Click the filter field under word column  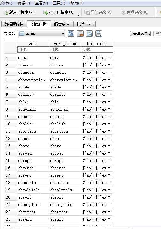click(33, 50)
